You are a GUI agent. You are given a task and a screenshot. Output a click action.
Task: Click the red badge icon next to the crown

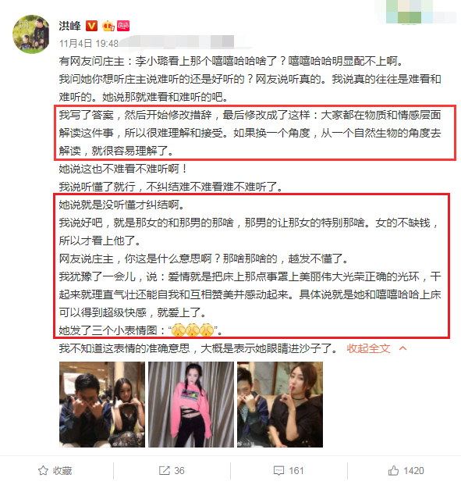(123, 26)
